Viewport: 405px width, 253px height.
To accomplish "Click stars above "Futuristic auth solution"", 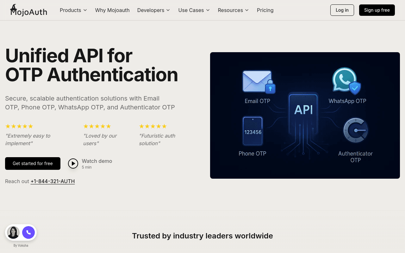I will (153, 126).
